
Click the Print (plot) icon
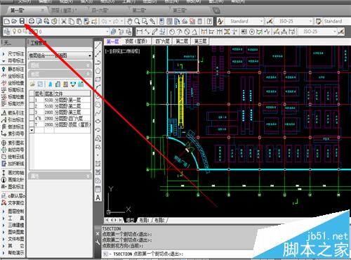32,21
